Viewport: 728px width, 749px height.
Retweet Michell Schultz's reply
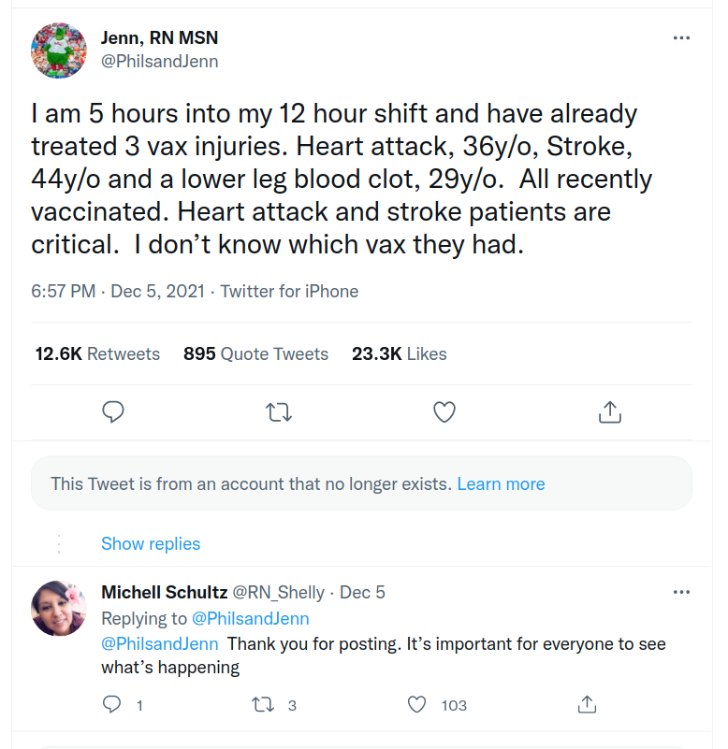[263, 704]
